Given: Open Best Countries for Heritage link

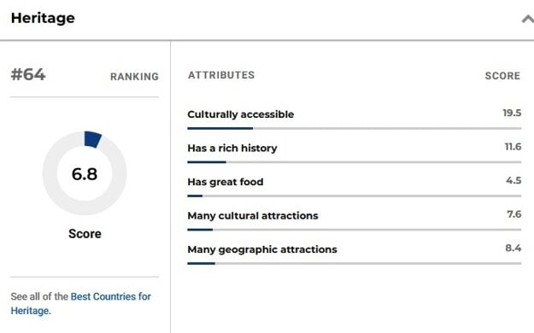Looking at the screenshot, I should coord(80,303).
